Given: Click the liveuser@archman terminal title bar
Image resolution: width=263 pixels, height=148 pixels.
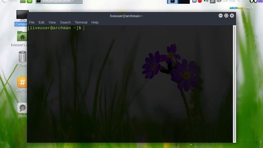Looking at the screenshot, I should [126, 16].
